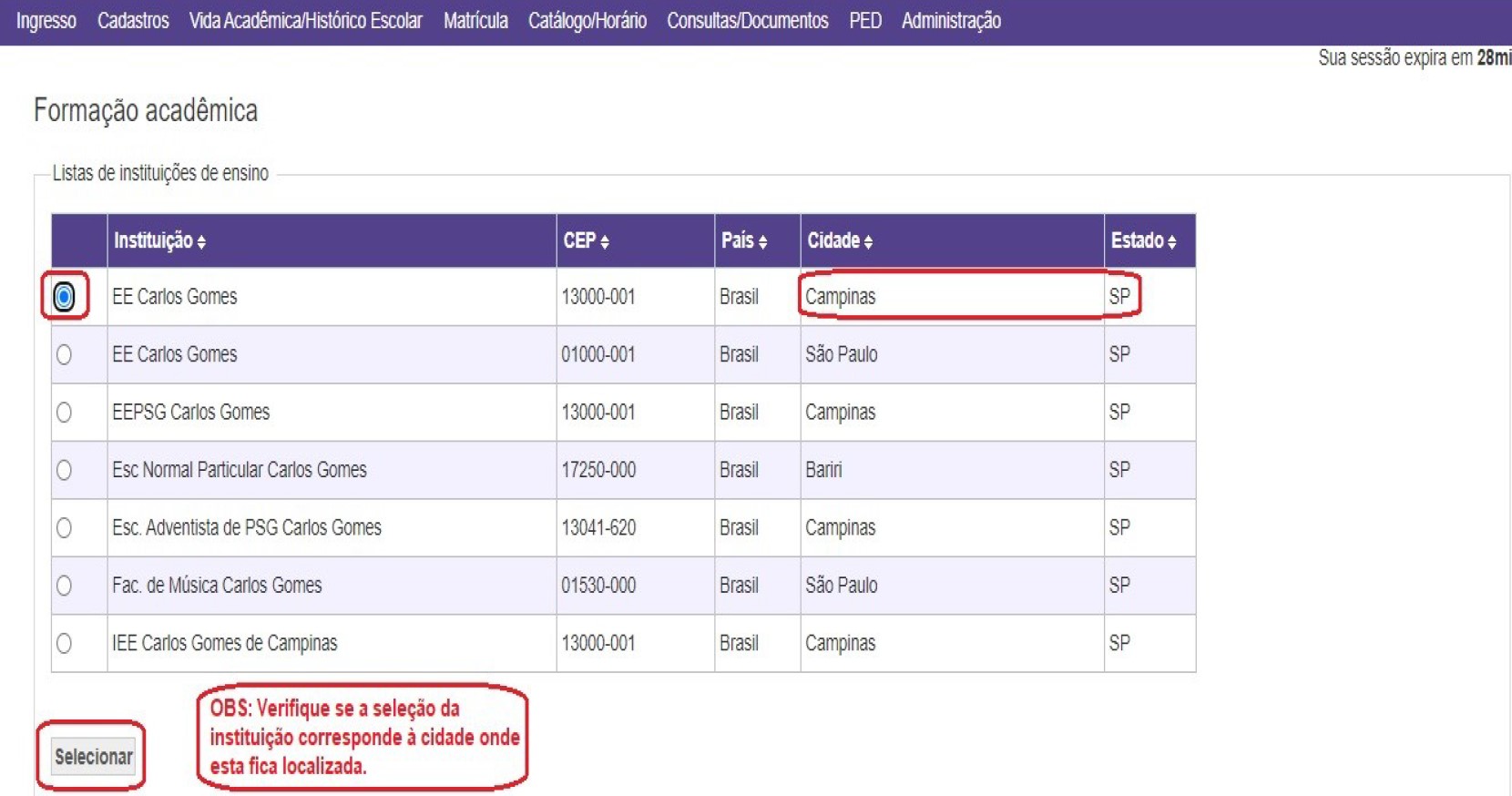Open the Consultas/Documentos menu
The width and height of the screenshot is (1512, 796).
748,20
